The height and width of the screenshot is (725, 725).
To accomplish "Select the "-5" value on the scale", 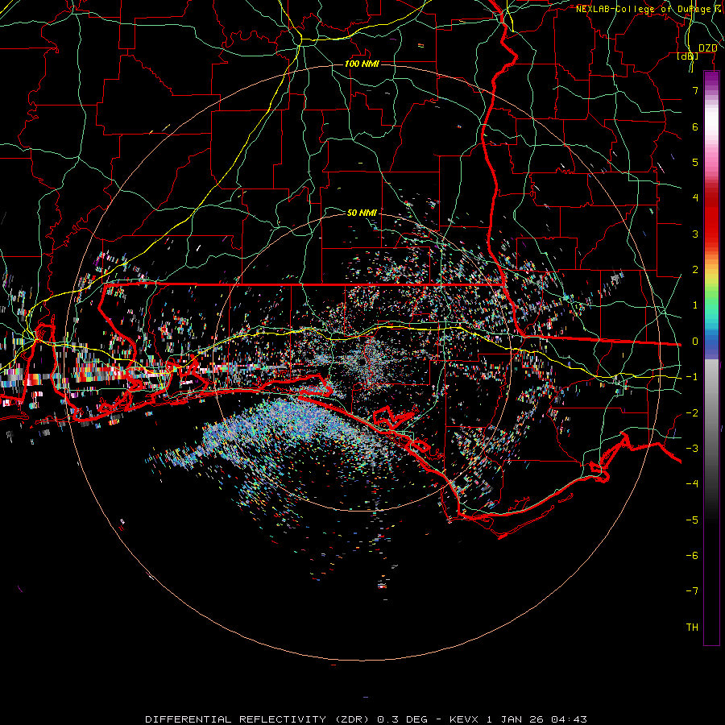I will pos(692,520).
